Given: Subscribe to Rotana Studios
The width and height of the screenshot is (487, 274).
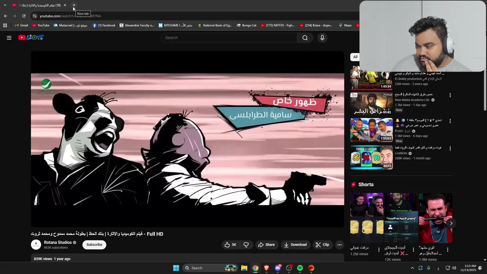Looking at the screenshot, I should [x=94, y=245].
